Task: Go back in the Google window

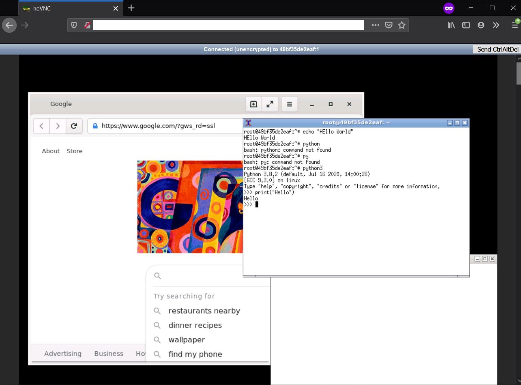Action: click(41, 126)
